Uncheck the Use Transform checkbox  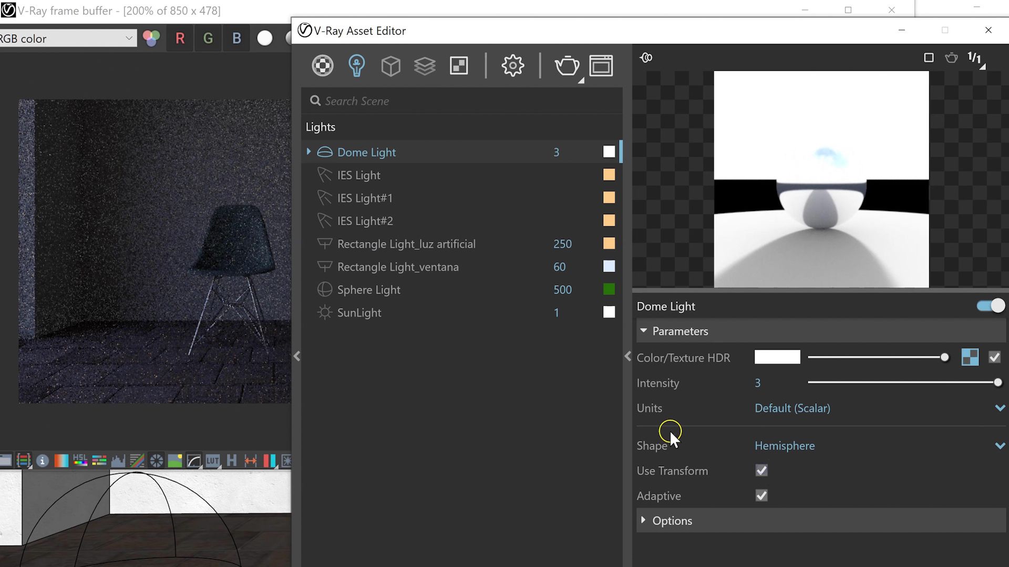click(761, 470)
